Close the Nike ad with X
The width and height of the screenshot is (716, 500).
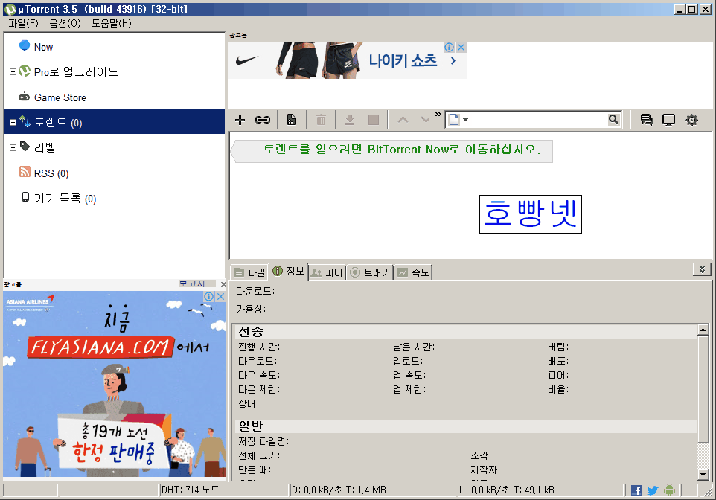coord(461,47)
